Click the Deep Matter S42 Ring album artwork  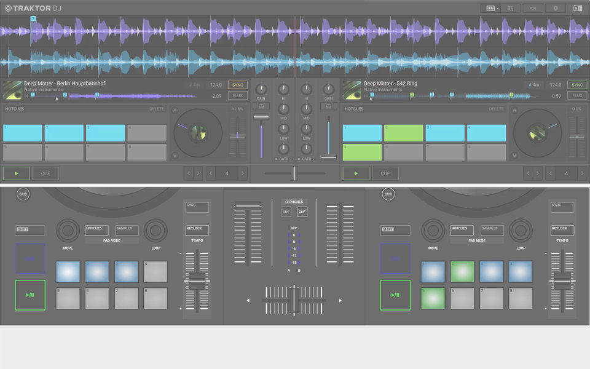coord(352,90)
